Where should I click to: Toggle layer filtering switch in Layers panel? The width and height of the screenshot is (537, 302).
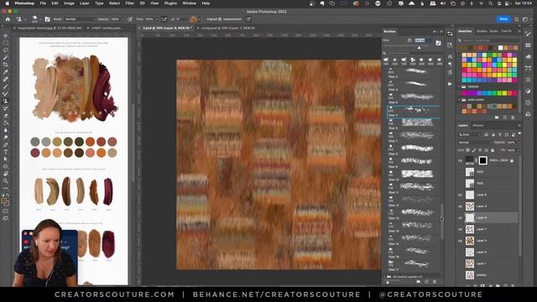click(x=519, y=134)
